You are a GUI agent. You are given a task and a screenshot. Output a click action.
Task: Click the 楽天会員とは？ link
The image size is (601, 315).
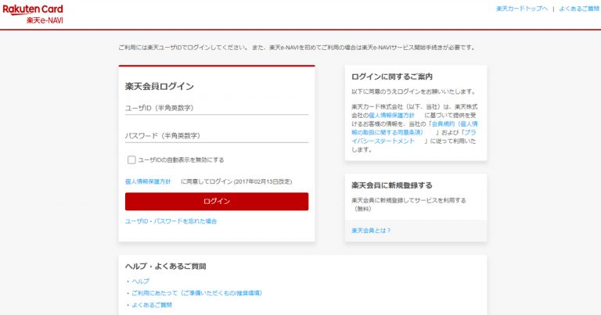[x=371, y=231]
